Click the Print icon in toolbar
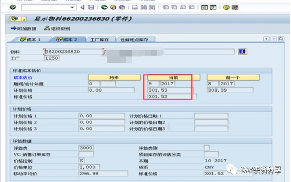 (x=134, y=8)
